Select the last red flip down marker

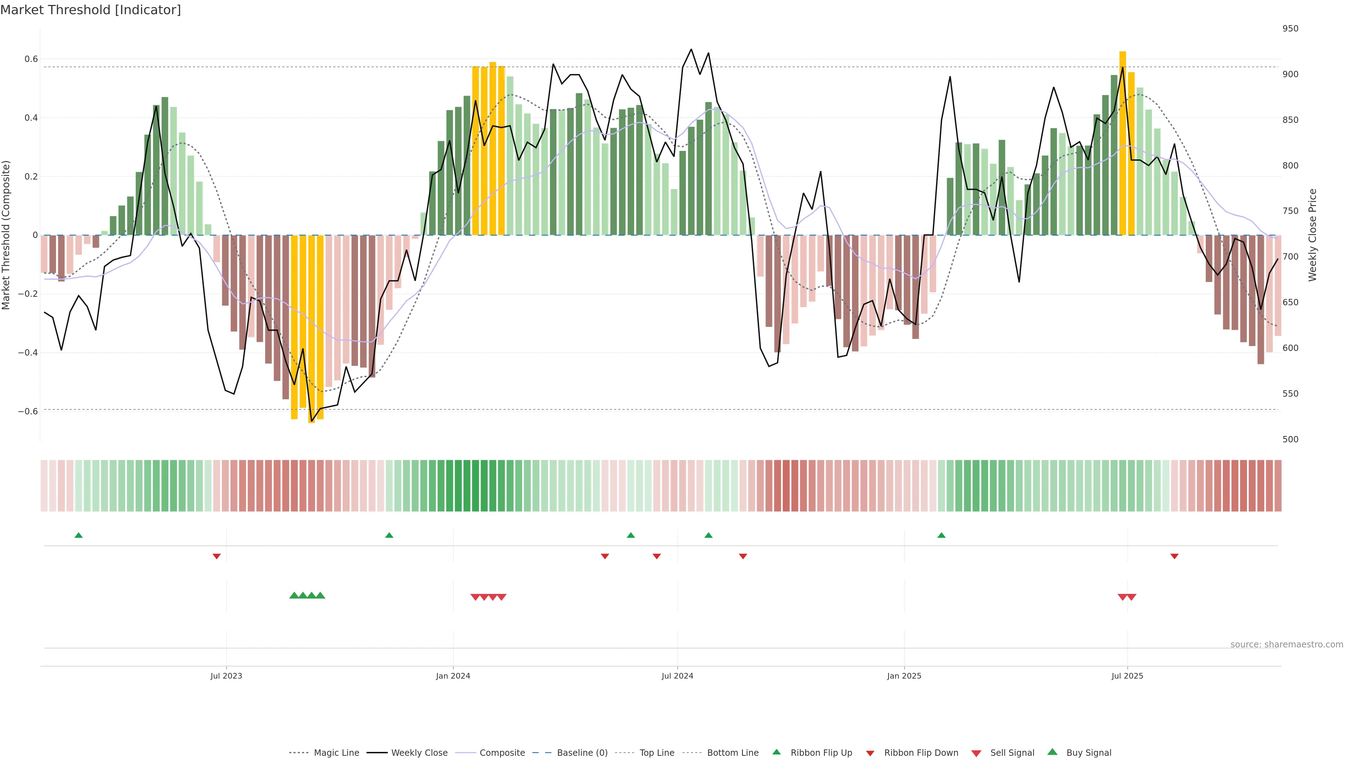pyautogui.click(x=1175, y=556)
